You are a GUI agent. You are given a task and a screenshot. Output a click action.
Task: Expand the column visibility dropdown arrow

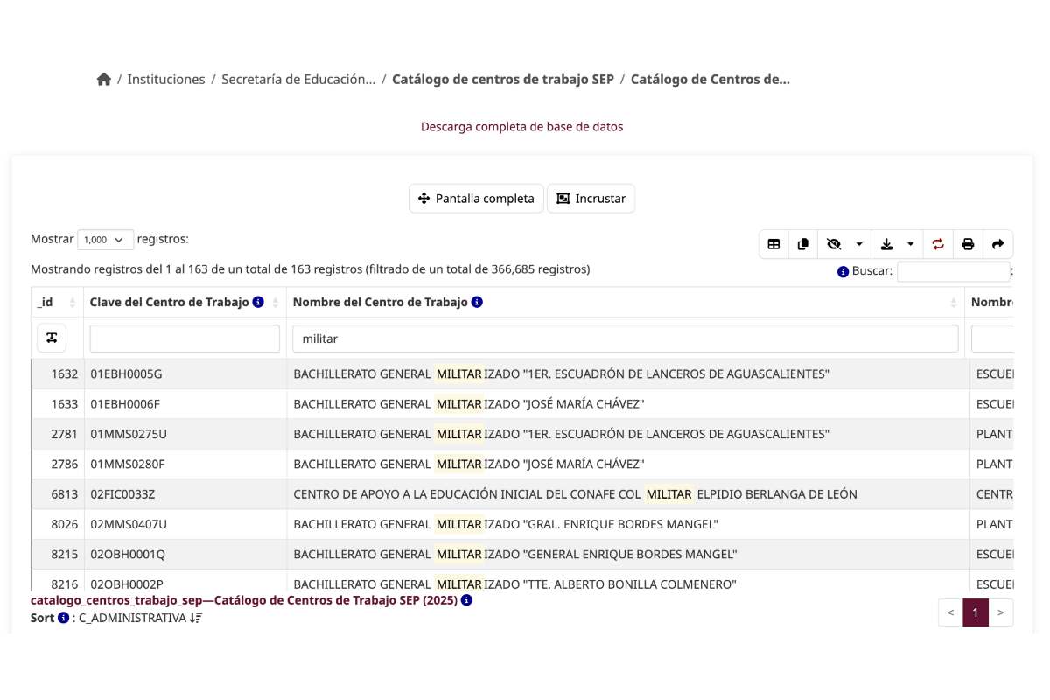859,244
